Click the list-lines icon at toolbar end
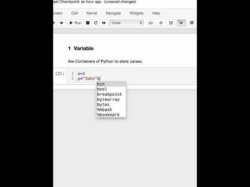 [x=192, y=23]
